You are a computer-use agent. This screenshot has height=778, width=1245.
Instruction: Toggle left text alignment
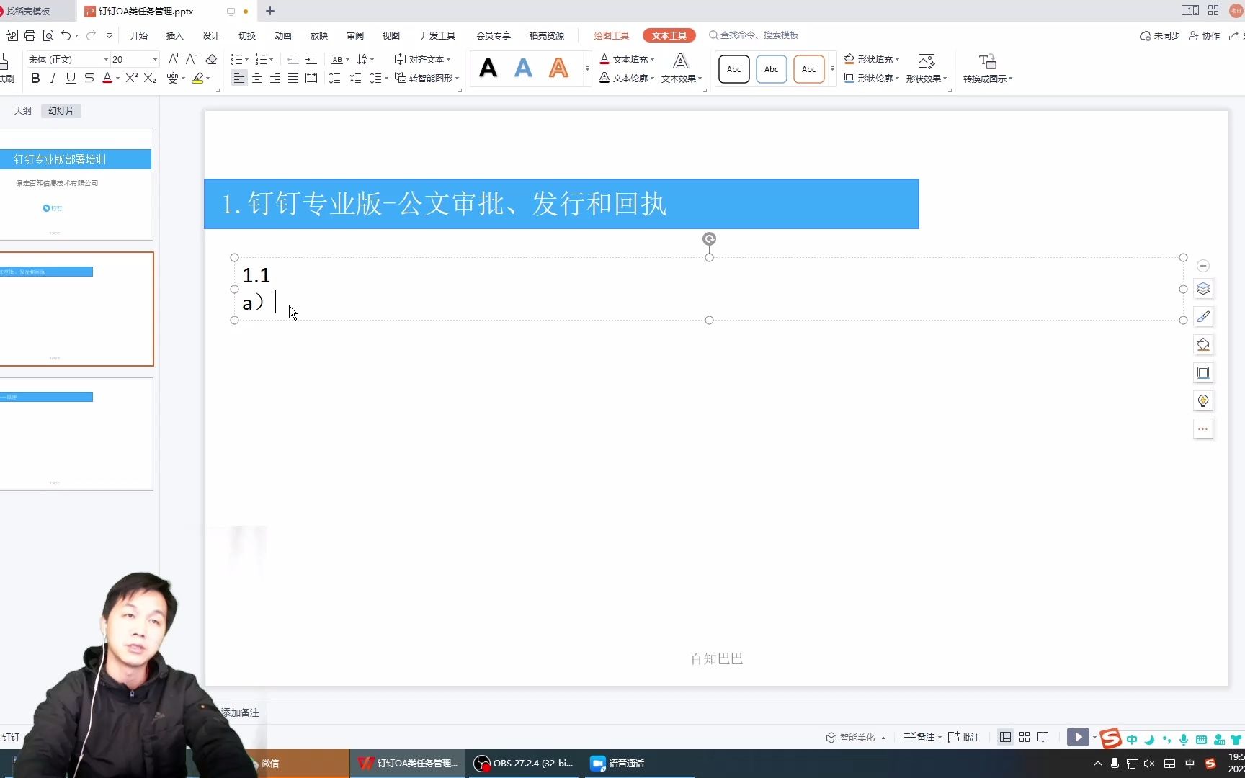[239, 78]
